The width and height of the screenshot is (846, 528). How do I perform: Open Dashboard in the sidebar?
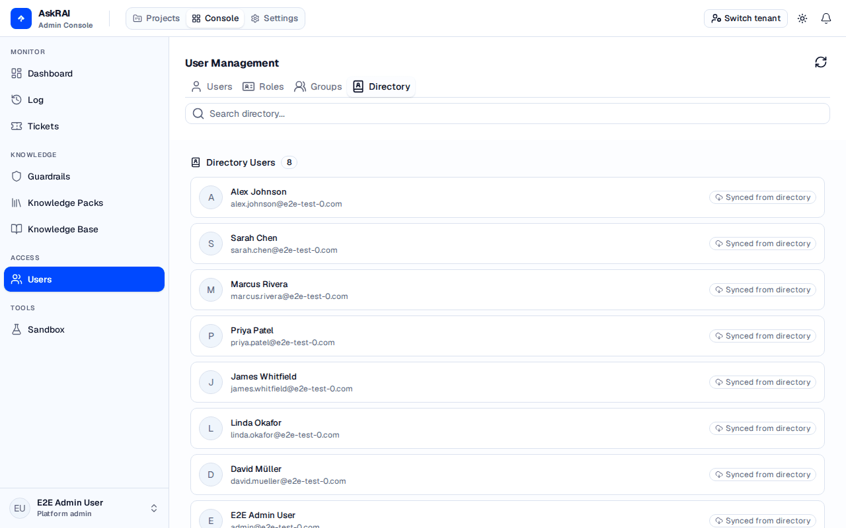(x=84, y=73)
